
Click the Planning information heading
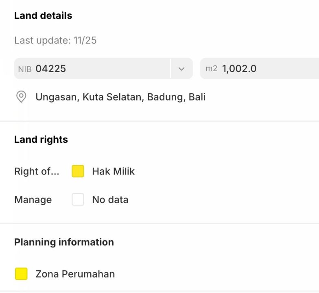[64, 242]
